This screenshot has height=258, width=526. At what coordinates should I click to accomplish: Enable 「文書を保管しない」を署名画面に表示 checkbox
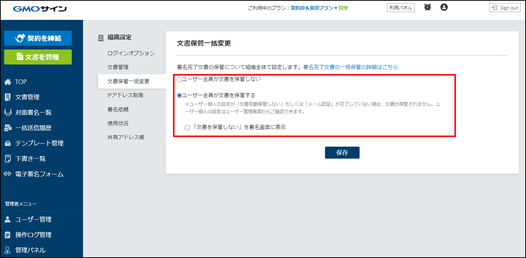click(187, 127)
